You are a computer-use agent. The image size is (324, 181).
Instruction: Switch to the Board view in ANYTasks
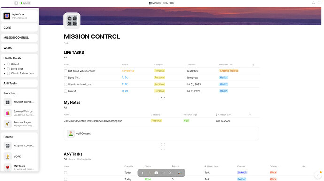(x=72, y=159)
